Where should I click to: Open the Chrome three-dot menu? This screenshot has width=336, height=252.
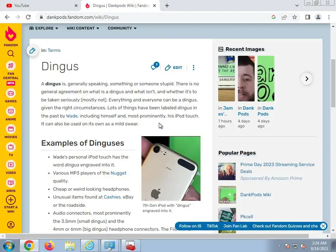click(x=329, y=17)
